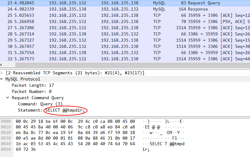Image resolution: width=250 pixels, height=157 pixels.
Task: Select packet 24 MySQL Response row
Action: tap(124, 9)
